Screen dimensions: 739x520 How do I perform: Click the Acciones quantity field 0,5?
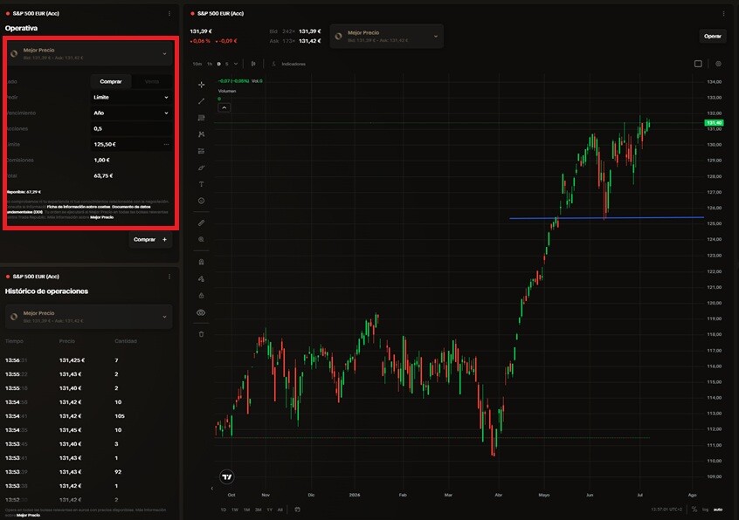tap(131, 128)
